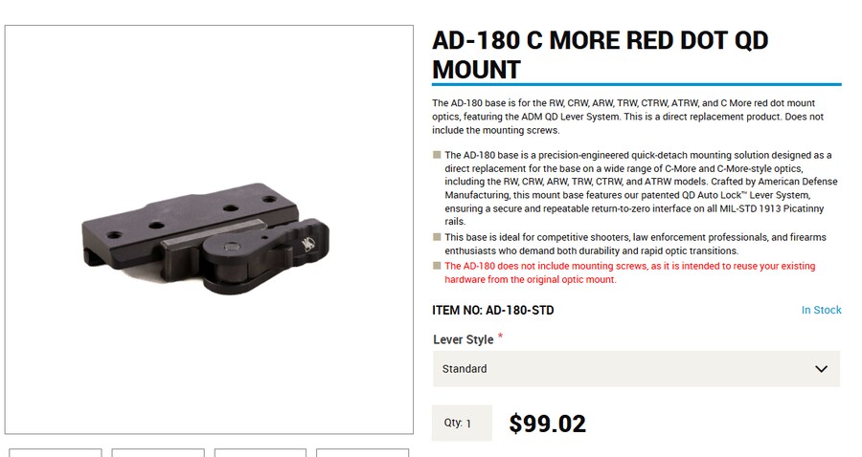Click the In Stock status text

pyautogui.click(x=821, y=310)
